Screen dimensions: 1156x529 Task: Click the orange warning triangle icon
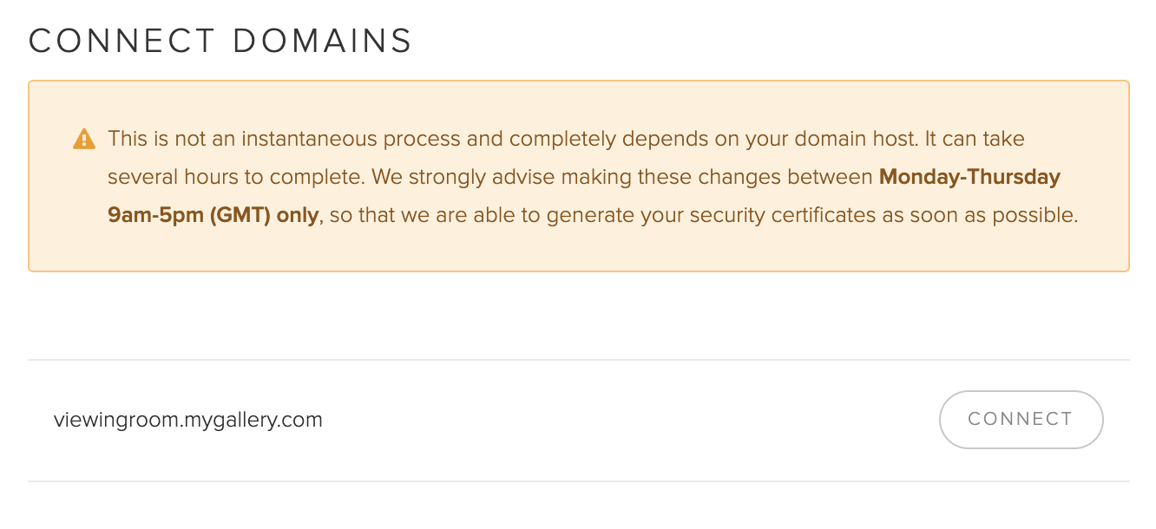point(84,139)
